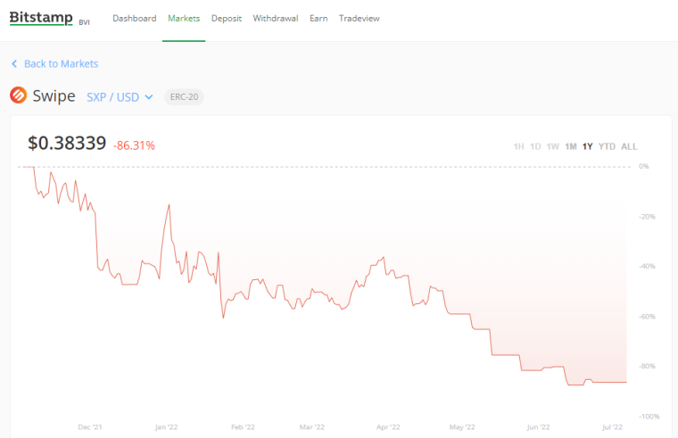Follow the Back to Markets link

[61, 64]
